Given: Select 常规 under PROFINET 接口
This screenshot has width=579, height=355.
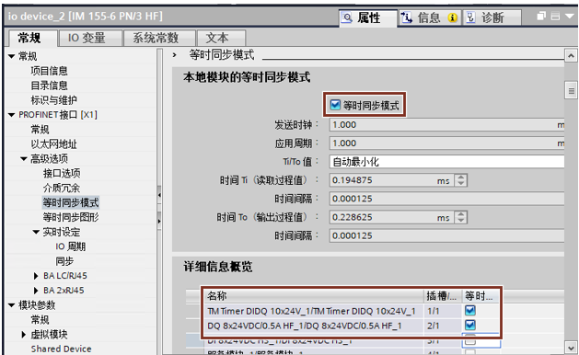Looking at the screenshot, I should [x=40, y=130].
